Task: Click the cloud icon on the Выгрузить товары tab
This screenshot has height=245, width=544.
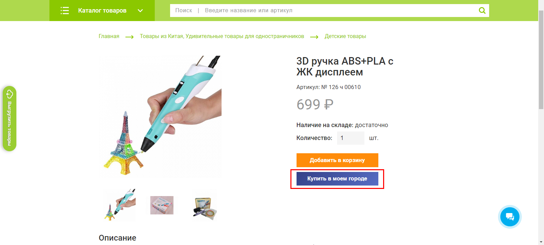Action: [x=10, y=93]
